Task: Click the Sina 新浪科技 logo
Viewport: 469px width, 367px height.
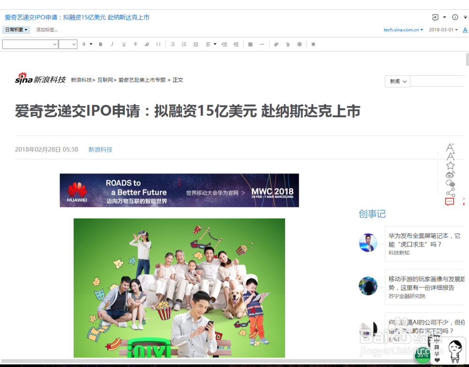Action: (x=40, y=79)
